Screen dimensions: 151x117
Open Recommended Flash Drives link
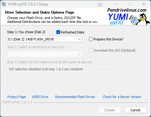pos(75,97)
